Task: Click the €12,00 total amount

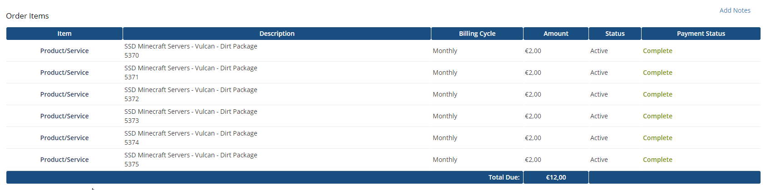Action: coord(556,177)
